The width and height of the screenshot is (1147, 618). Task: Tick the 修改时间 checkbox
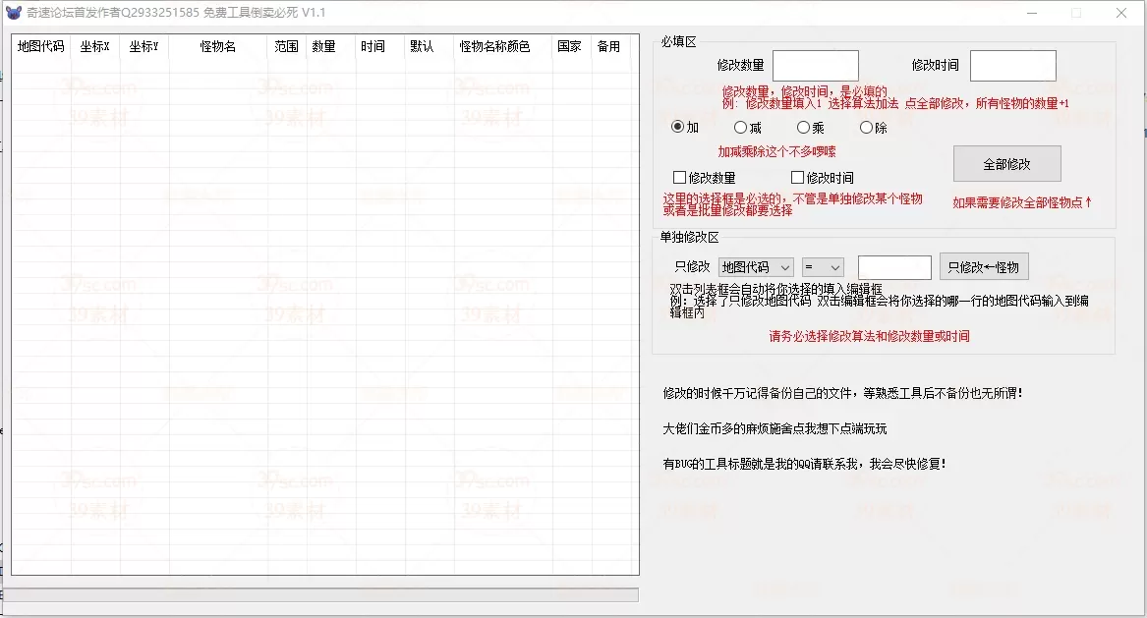coord(798,178)
